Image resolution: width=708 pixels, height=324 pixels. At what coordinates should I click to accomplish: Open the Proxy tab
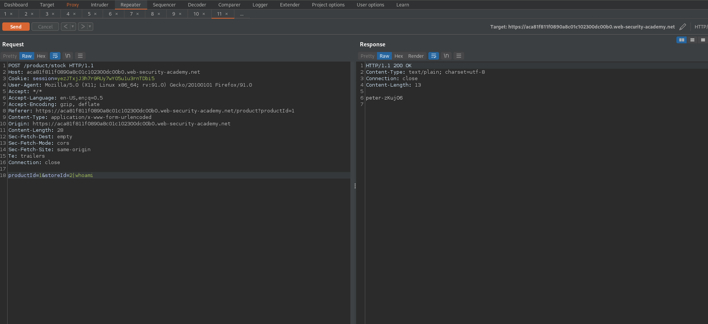[73, 5]
